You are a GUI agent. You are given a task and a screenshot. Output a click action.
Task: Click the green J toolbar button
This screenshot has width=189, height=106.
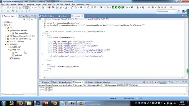(119, 7)
